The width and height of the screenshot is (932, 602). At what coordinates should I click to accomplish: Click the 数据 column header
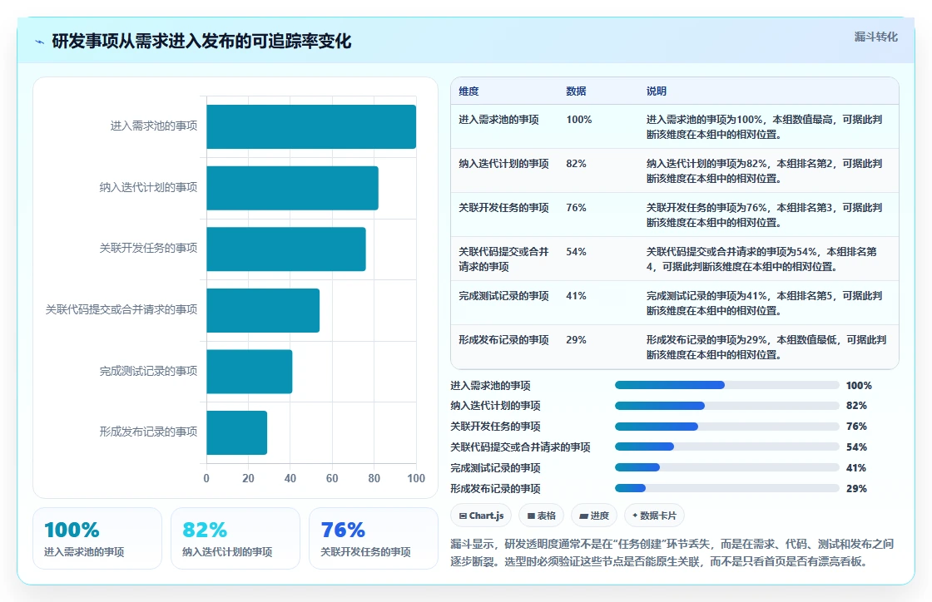pyautogui.click(x=576, y=91)
